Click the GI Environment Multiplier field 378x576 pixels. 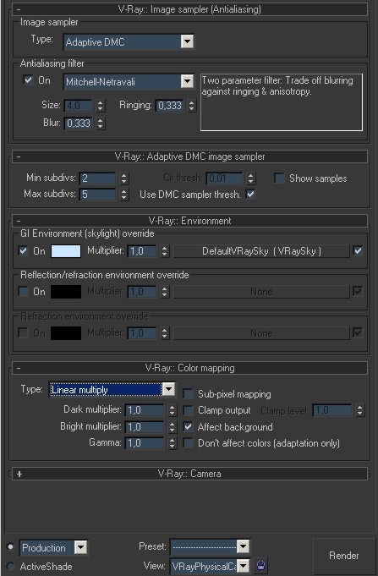pos(142,251)
